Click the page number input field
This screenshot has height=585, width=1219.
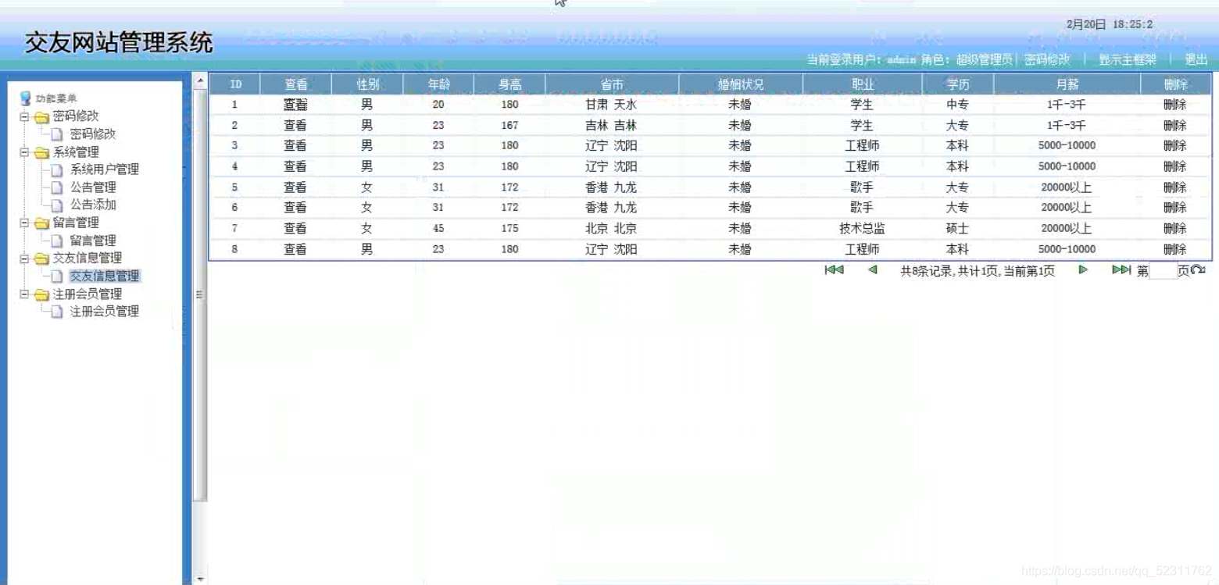coord(1163,271)
